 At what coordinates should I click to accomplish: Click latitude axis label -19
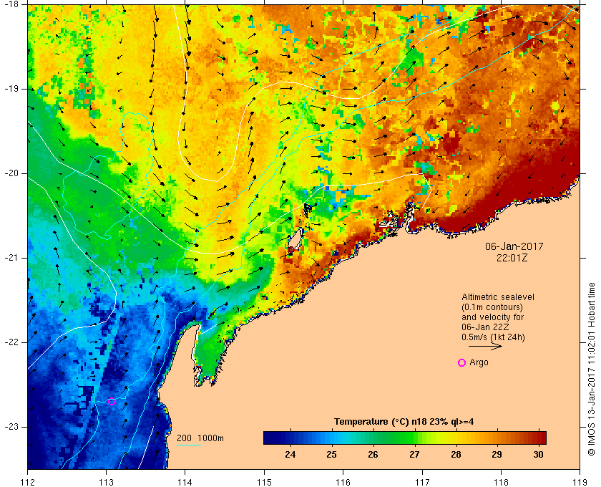11,89
